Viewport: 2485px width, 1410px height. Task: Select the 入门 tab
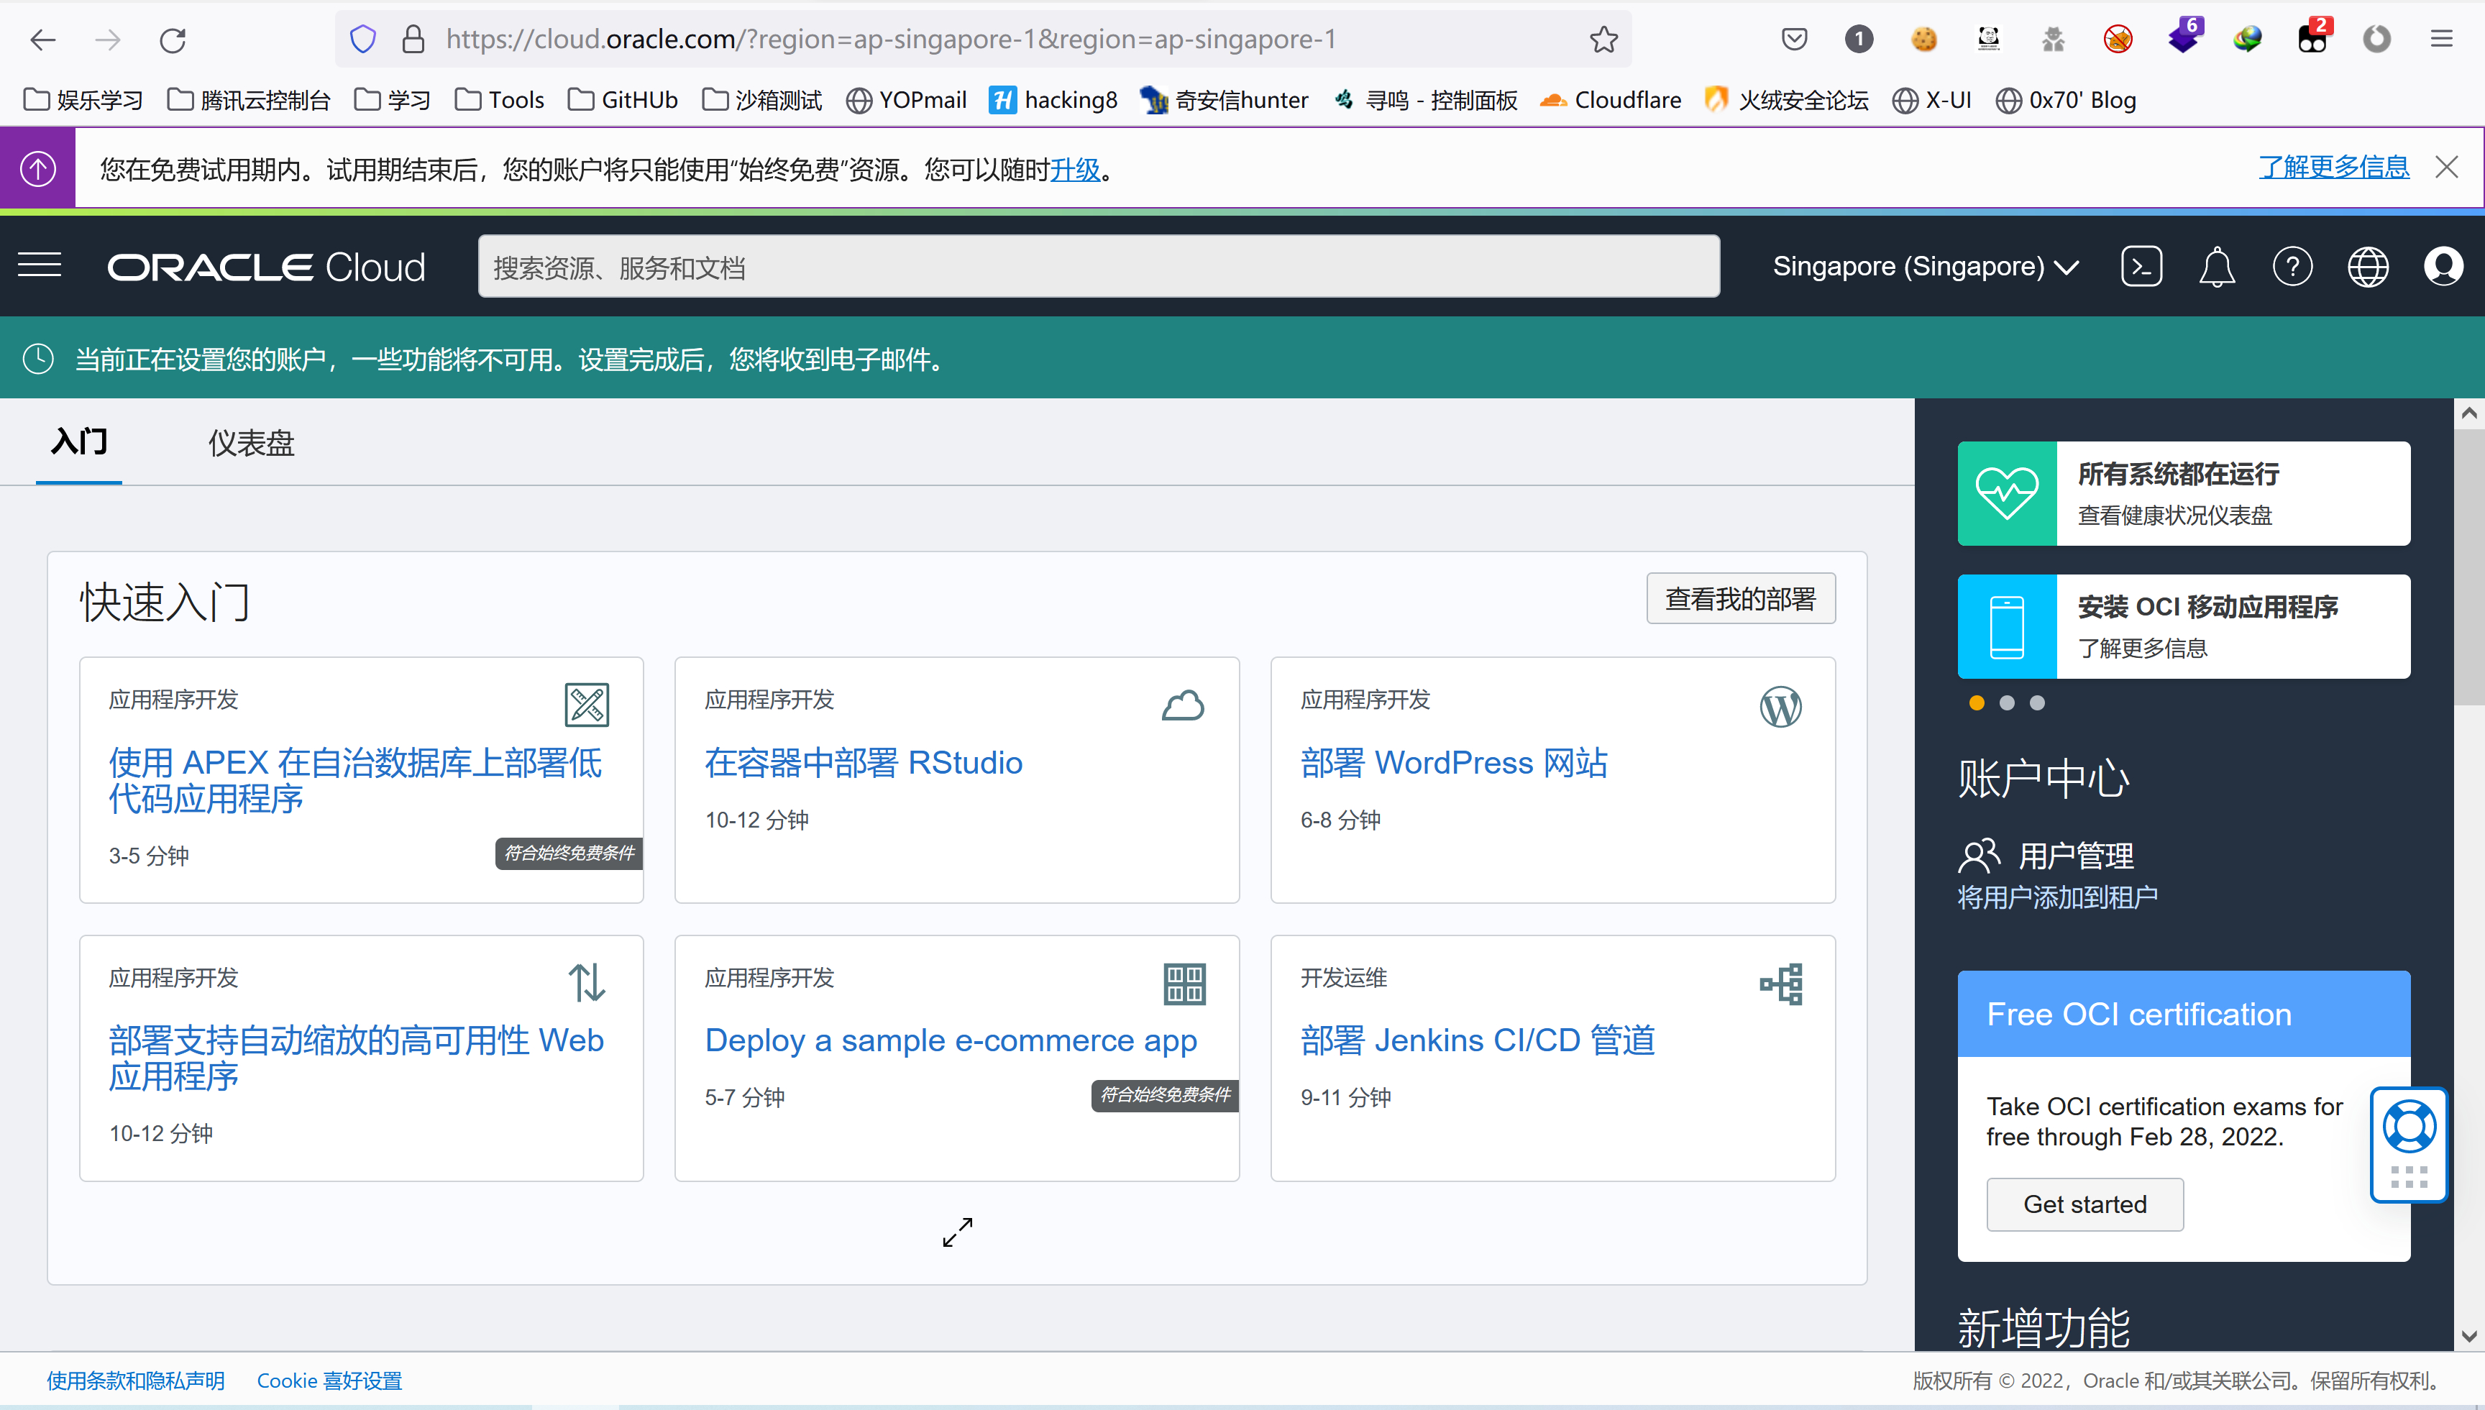[79, 443]
